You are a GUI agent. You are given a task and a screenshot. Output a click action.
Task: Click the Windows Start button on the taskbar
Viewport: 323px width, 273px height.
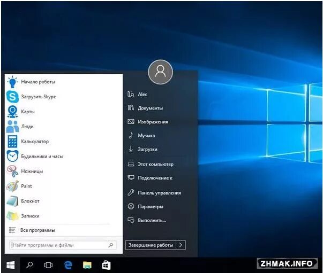pyautogui.click(x=11, y=265)
